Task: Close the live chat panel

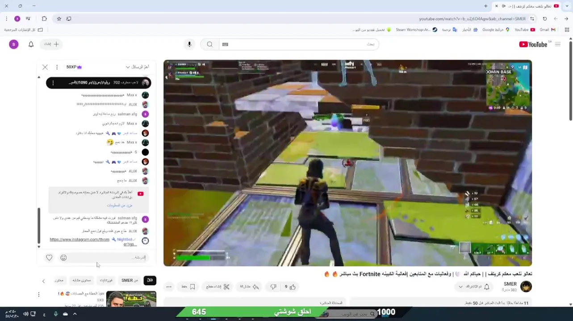Action: 45,67
